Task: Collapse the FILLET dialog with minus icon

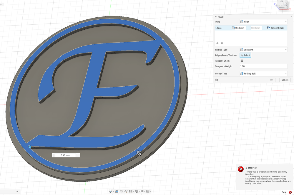Action: 216,17
